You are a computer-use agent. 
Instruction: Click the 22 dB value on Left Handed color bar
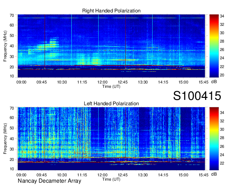(222, 163)
